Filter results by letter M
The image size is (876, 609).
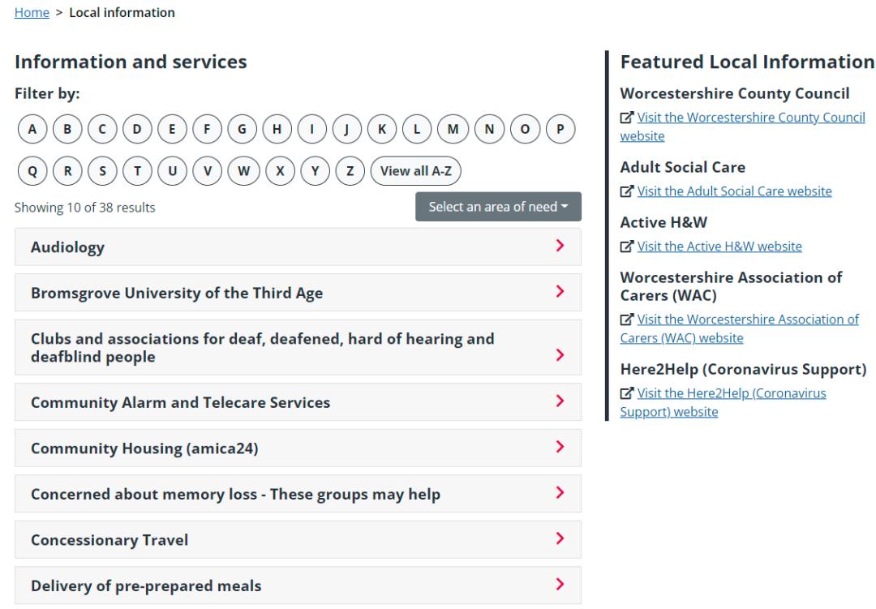point(453,129)
